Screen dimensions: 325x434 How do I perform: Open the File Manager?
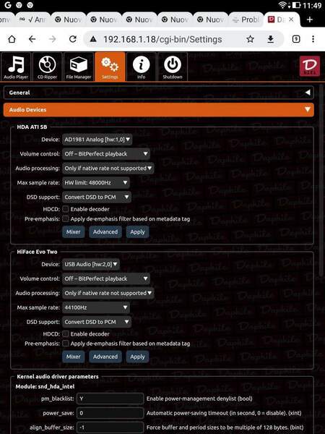(79, 67)
